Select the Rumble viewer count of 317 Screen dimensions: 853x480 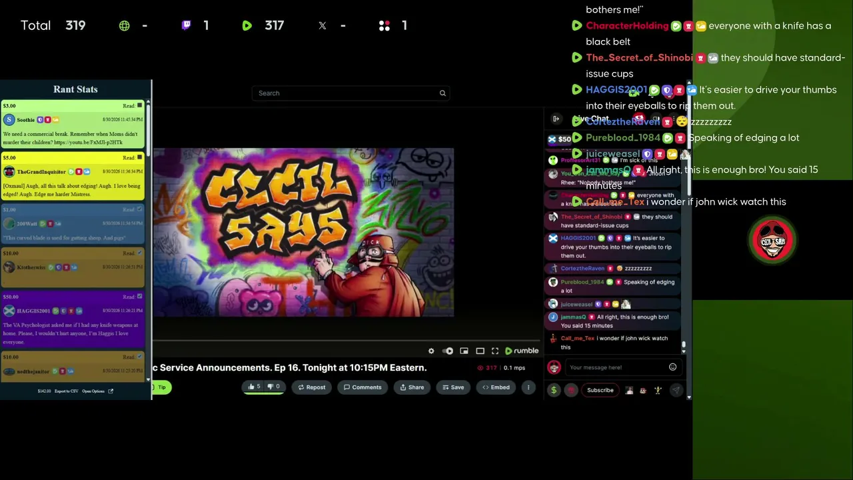tap(275, 25)
